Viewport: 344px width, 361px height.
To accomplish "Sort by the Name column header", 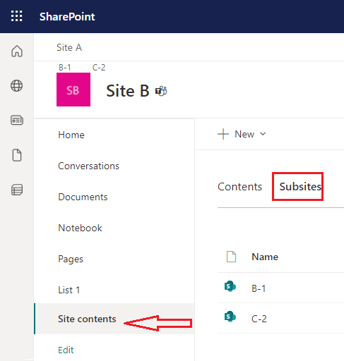I will pyautogui.click(x=265, y=257).
